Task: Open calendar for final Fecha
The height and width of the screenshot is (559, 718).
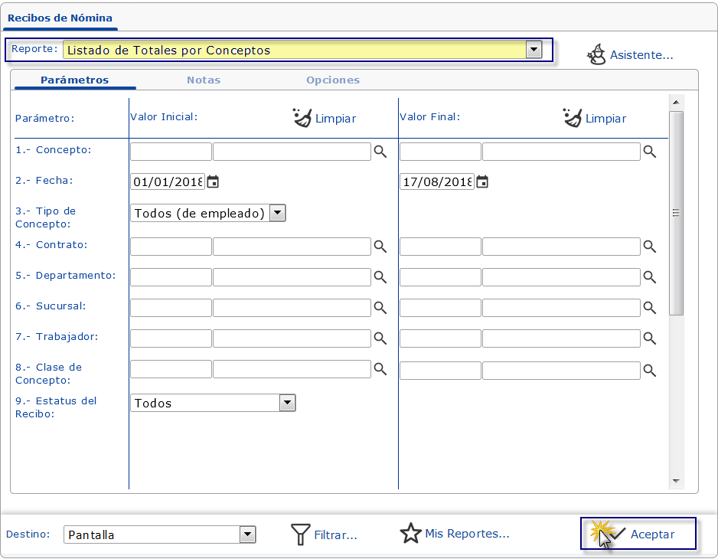Action: 483,182
